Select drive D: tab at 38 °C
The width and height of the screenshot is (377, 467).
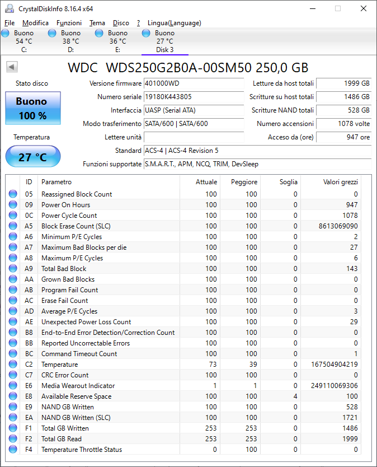pos(71,41)
